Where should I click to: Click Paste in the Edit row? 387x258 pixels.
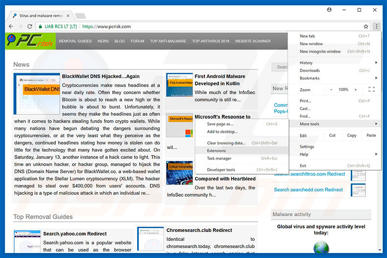click(x=371, y=135)
